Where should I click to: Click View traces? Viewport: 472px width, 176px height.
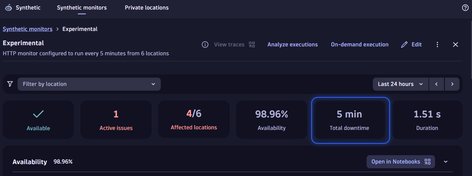(x=229, y=45)
